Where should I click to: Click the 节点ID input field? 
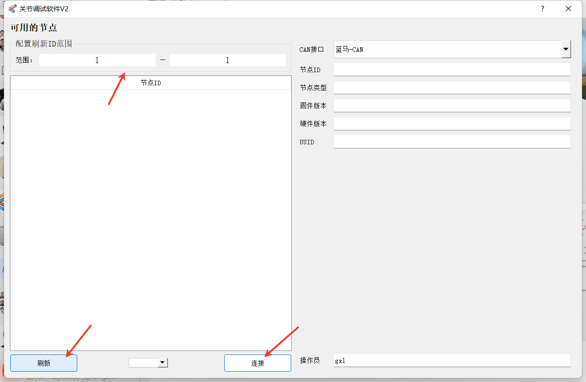point(452,69)
